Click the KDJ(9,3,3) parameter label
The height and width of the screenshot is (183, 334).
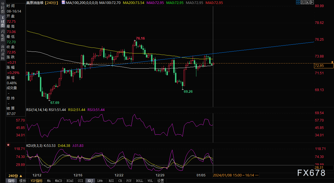tap(34, 145)
